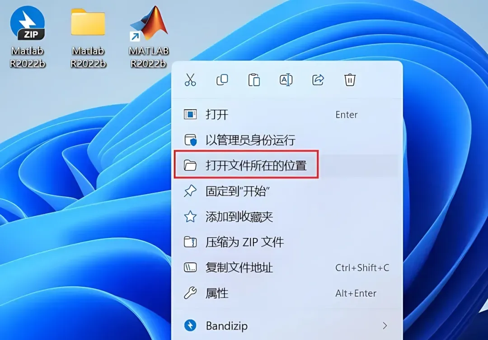Viewport: 488px width, 340px height.
Task: Click the Cut scissors icon
Action: [x=190, y=80]
